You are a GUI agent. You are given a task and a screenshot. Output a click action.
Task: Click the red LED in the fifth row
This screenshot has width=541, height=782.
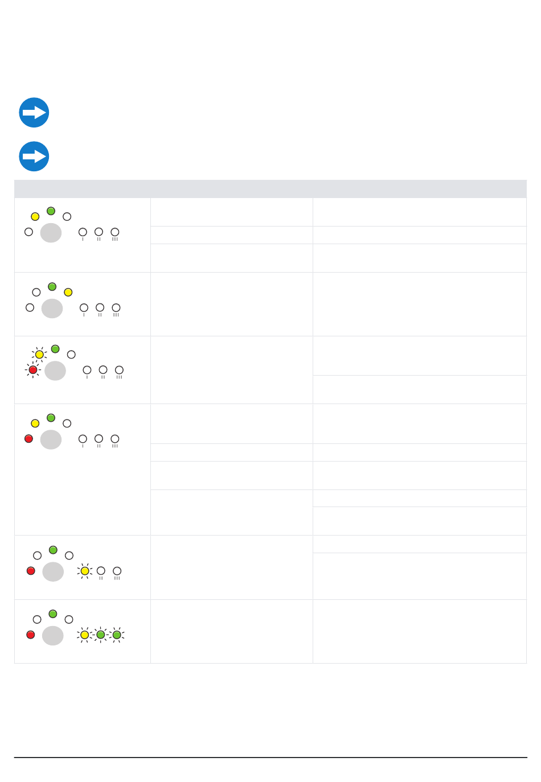click(x=31, y=571)
